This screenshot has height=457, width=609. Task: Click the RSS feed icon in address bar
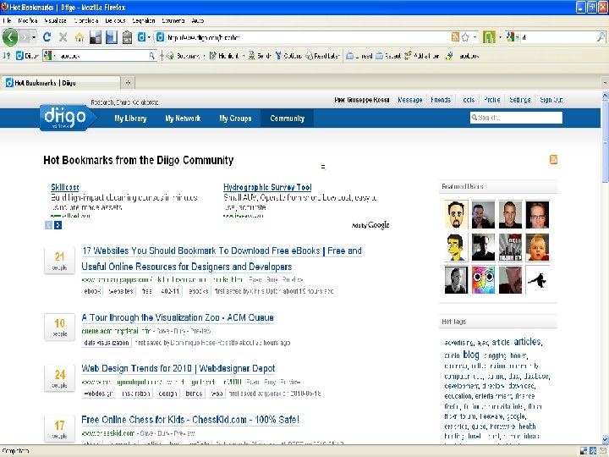click(455, 37)
